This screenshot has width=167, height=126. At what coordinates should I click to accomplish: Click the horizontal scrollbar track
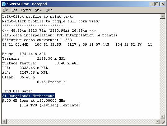click(81, 122)
